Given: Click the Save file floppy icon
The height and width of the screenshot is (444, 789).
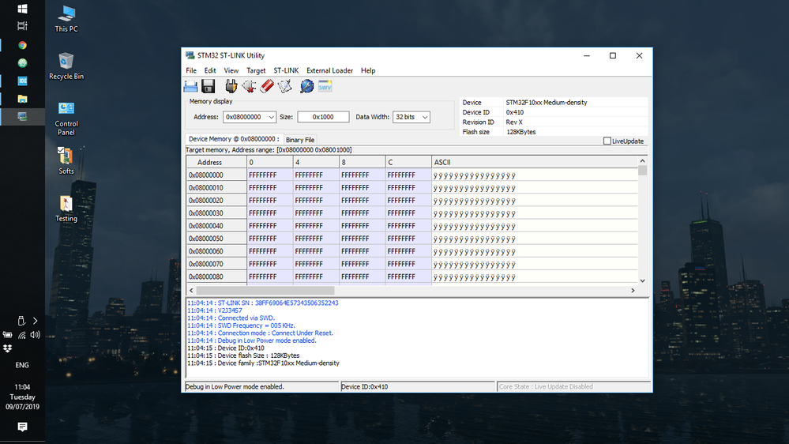Looking at the screenshot, I should [x=209, y=86].
